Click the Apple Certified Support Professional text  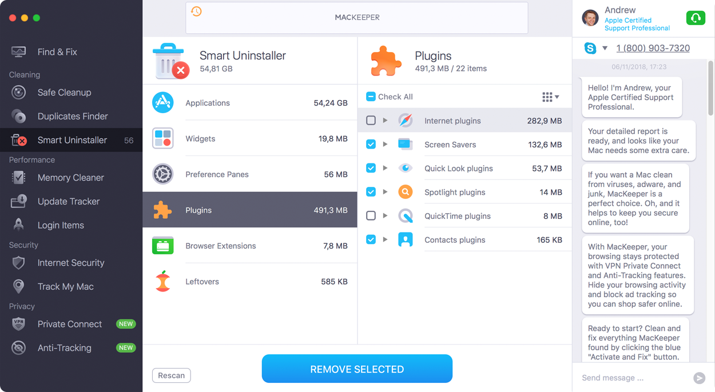point(637,24)
